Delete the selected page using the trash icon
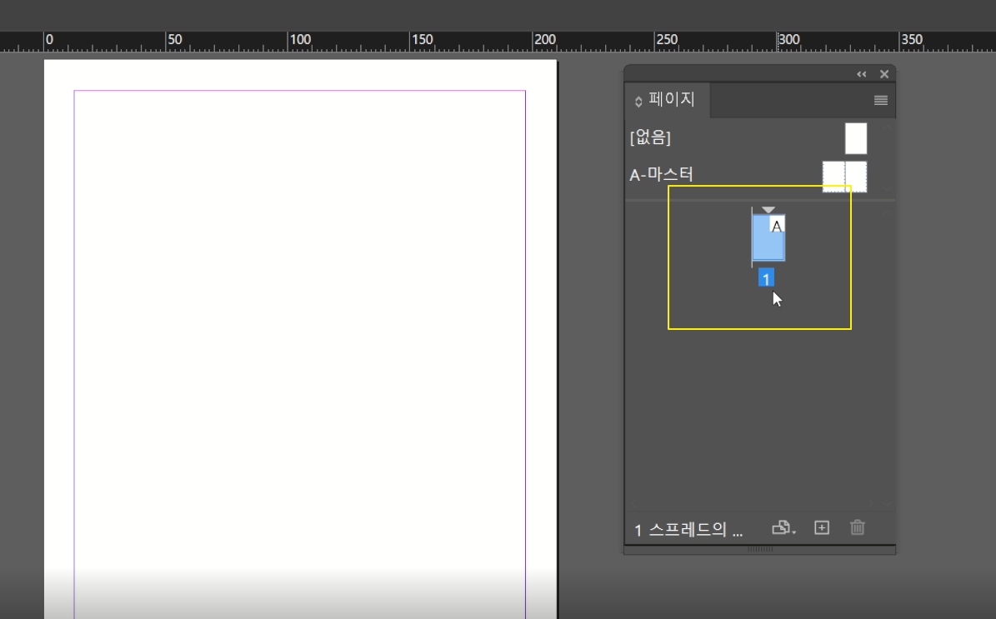Image resolution: width=996 pixels, height=619 pixels. coord(857,527)
